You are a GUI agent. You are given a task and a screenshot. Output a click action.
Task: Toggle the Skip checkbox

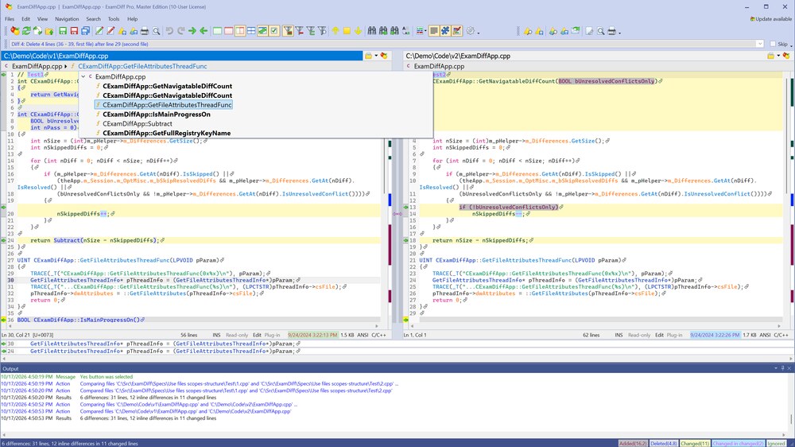click(773, 44)
